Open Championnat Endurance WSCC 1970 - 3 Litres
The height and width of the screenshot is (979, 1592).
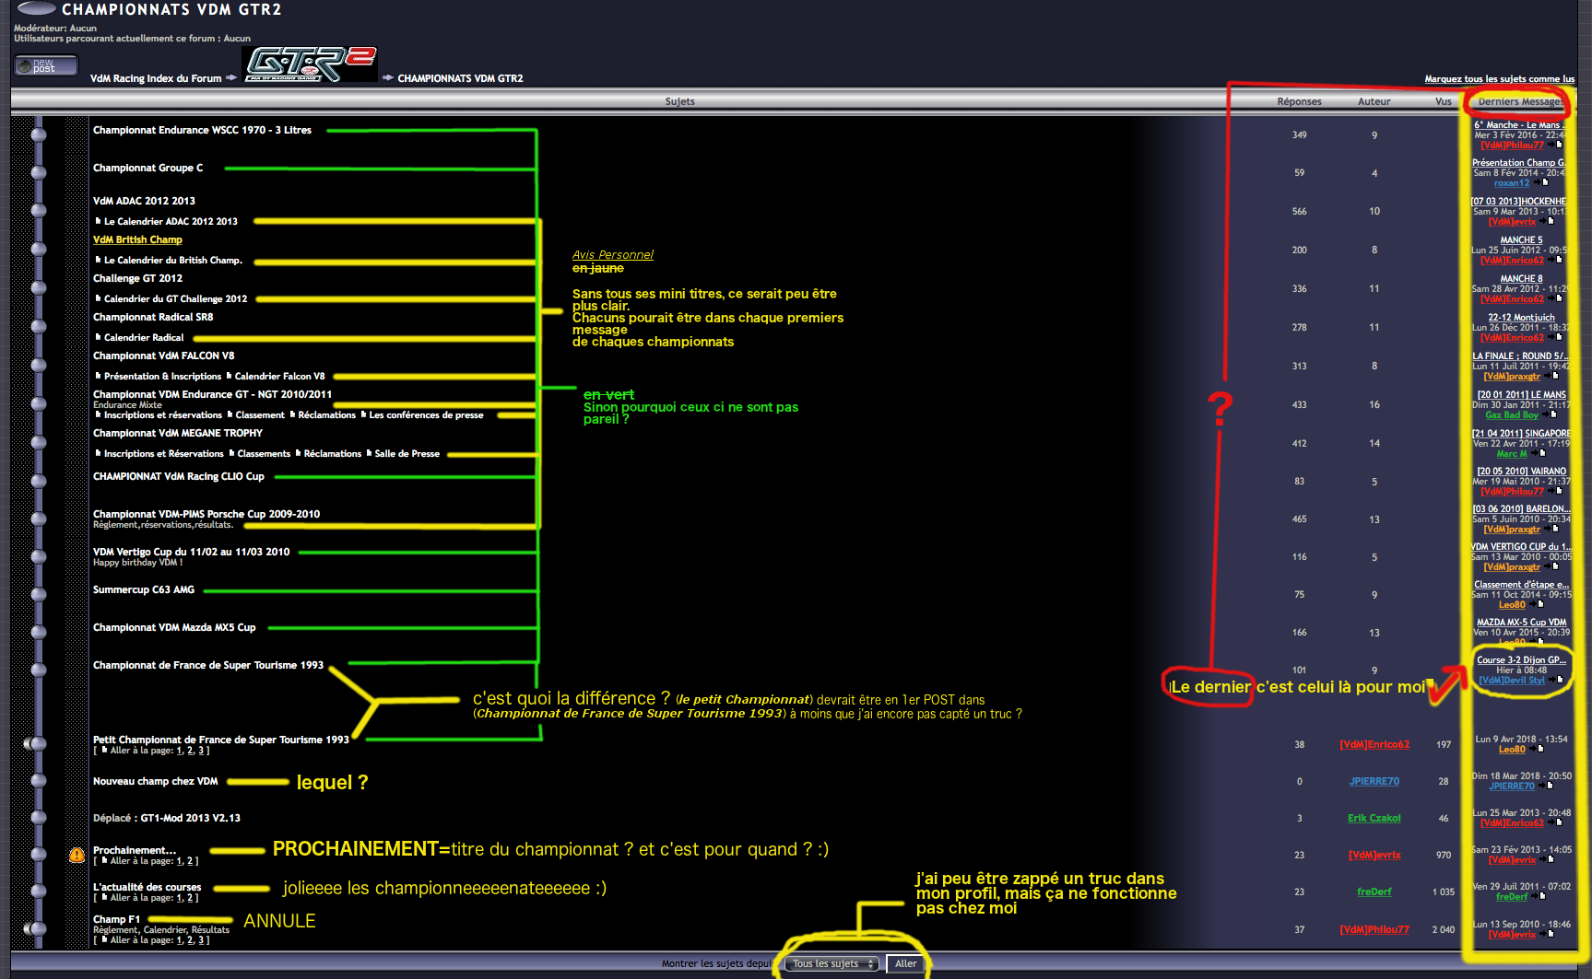pos(202,130)
